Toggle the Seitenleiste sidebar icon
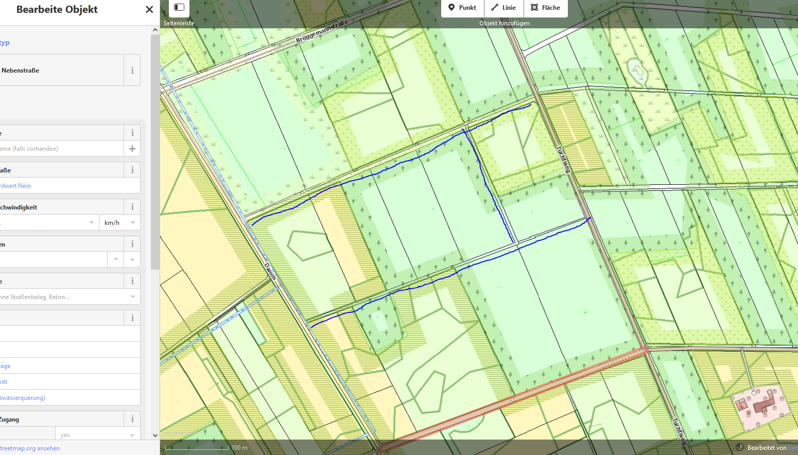The height and width of the screenshot is (455, 798). [x=179, y=8]
